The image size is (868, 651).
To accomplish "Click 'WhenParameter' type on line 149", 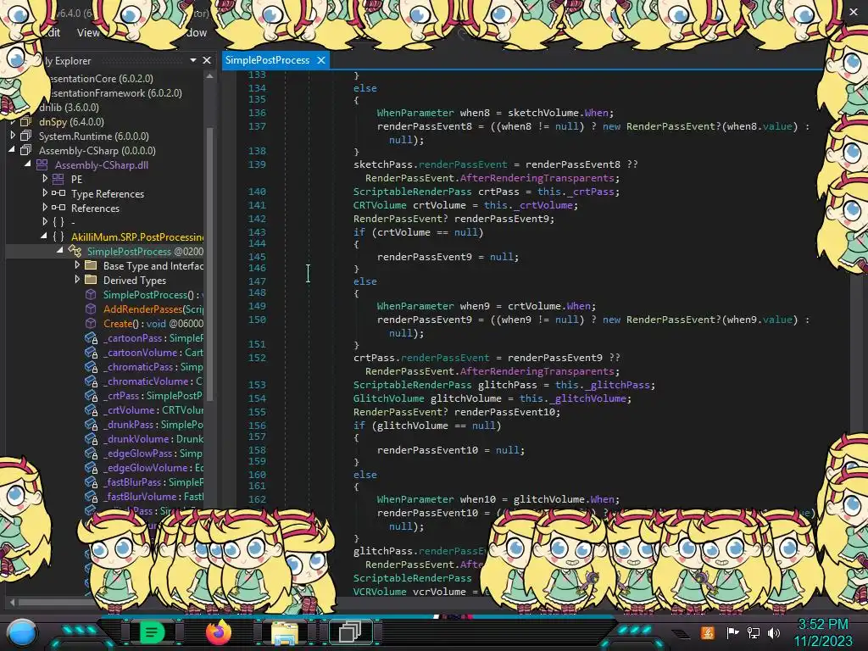I will tap(415, 305).
